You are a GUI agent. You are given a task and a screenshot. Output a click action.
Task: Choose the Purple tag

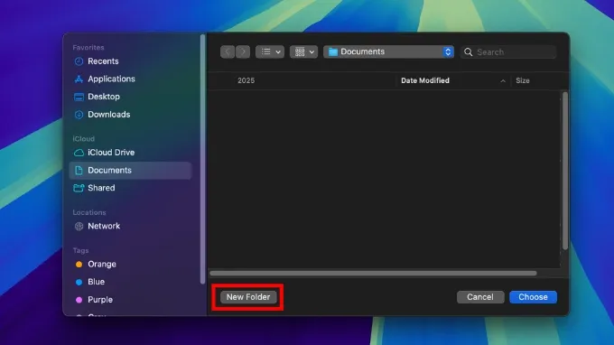(130, 300)
